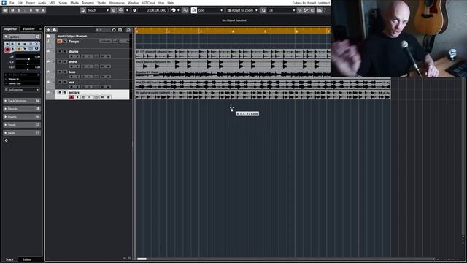Open the No Extension dropdown
467x263 pixels.
click(x=22, y=89)
